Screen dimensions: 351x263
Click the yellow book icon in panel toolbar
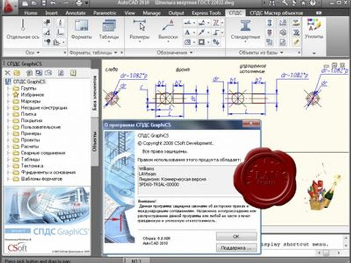(73, 73)
